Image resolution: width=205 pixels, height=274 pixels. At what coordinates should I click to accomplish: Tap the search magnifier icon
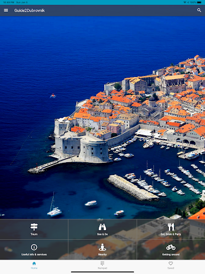(x=199, y=10)
